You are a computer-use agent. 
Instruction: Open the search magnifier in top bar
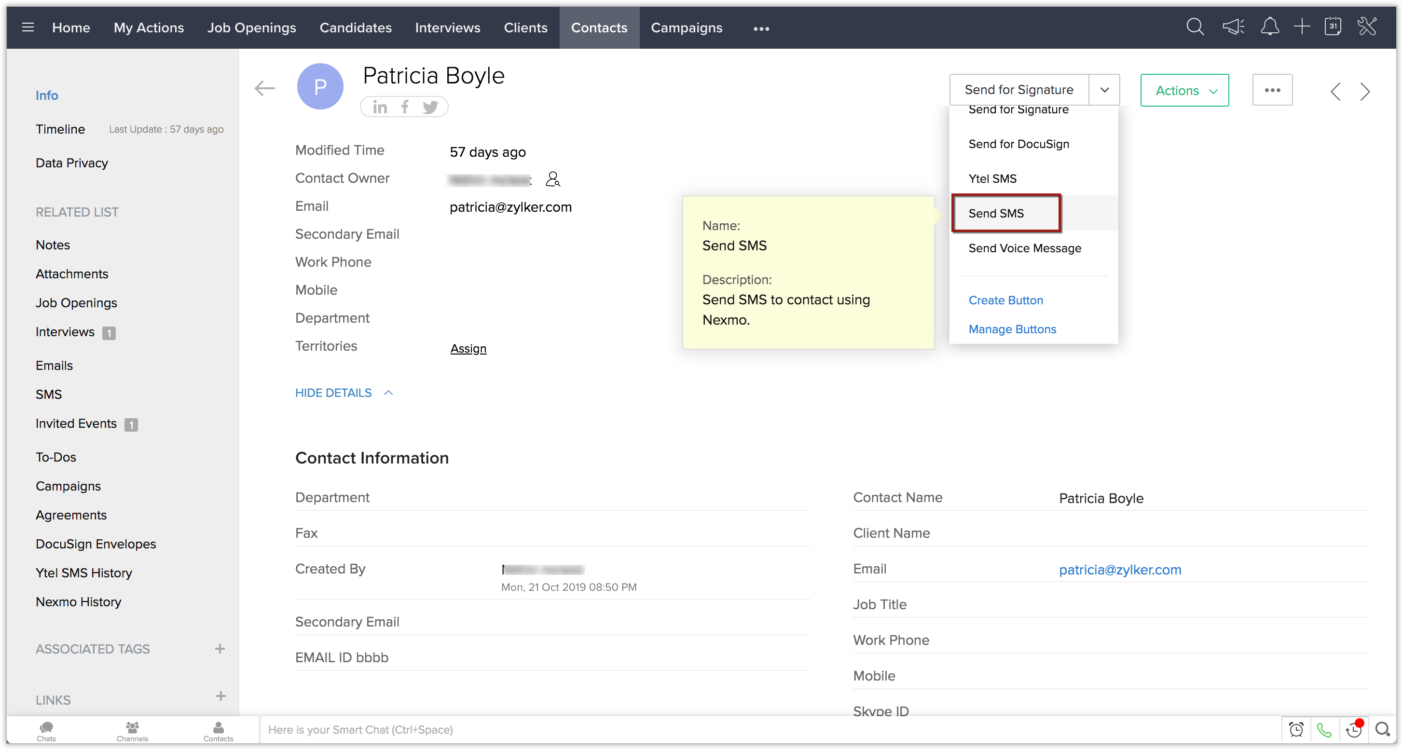[x=1195, y=27]
